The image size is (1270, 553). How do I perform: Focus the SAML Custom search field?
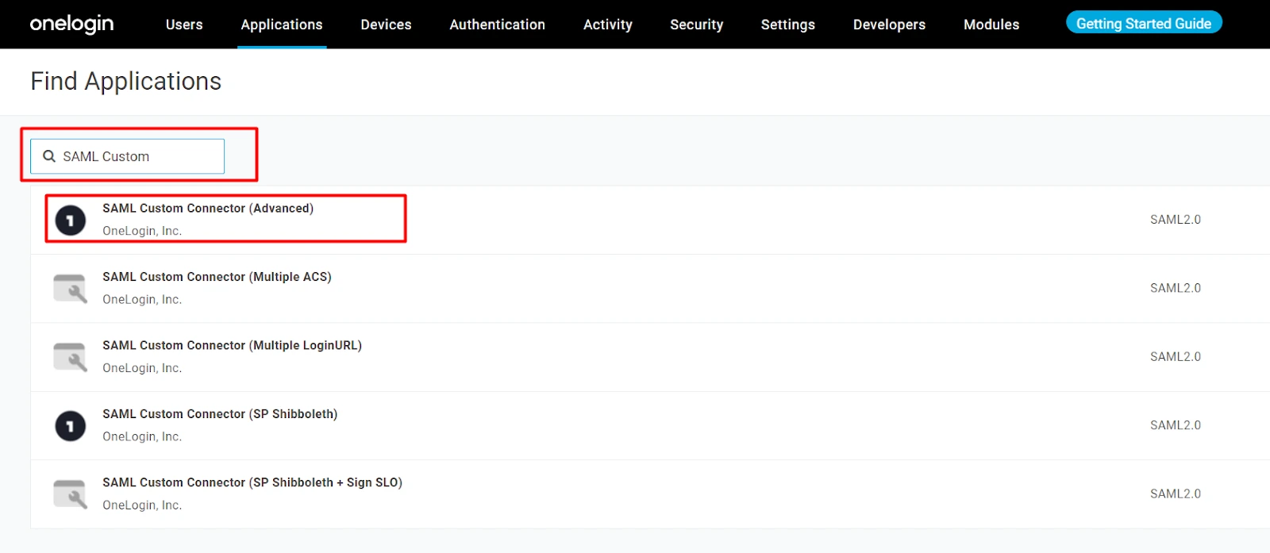click(x=127, y=156)
